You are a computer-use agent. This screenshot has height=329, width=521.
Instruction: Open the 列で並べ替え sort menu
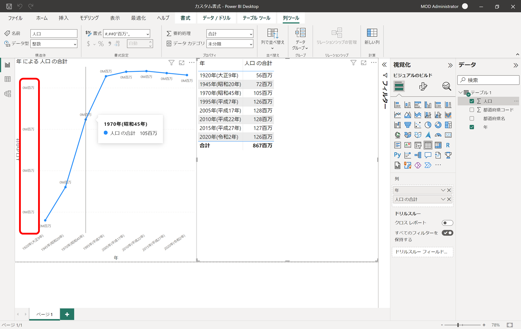coord(273,39)
